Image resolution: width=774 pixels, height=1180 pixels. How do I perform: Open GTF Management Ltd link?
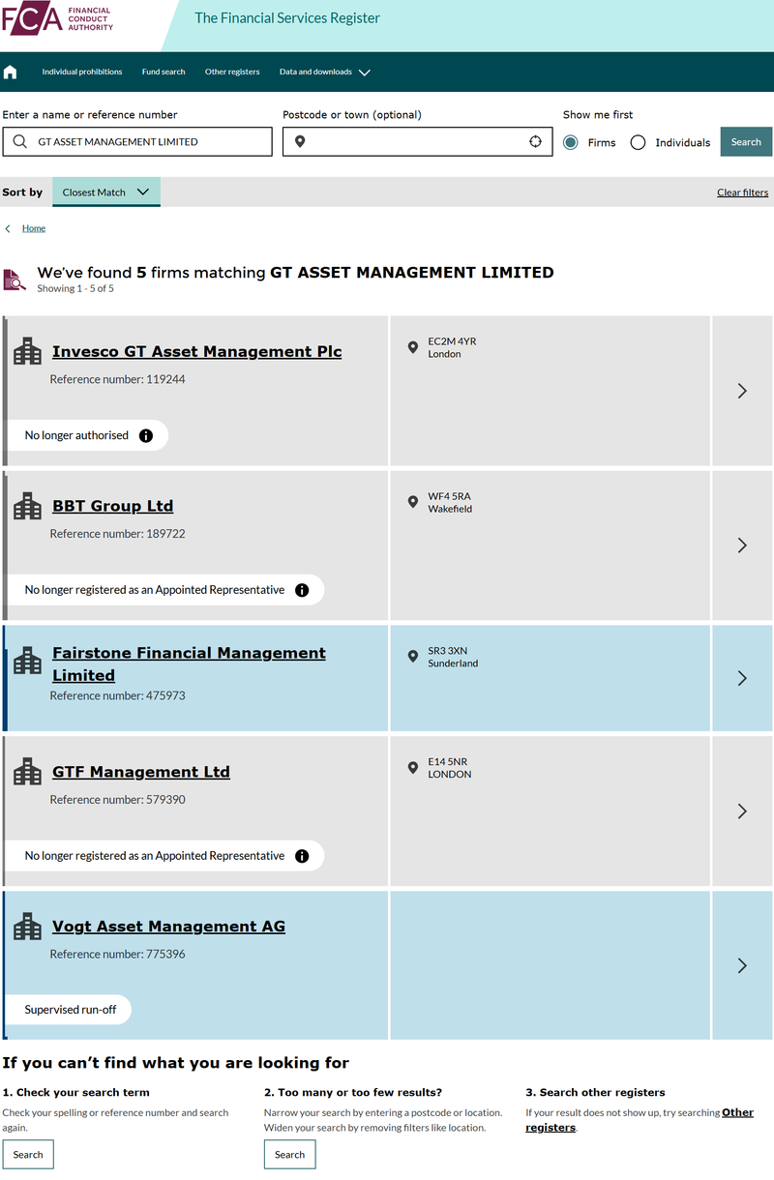point(141,773)
